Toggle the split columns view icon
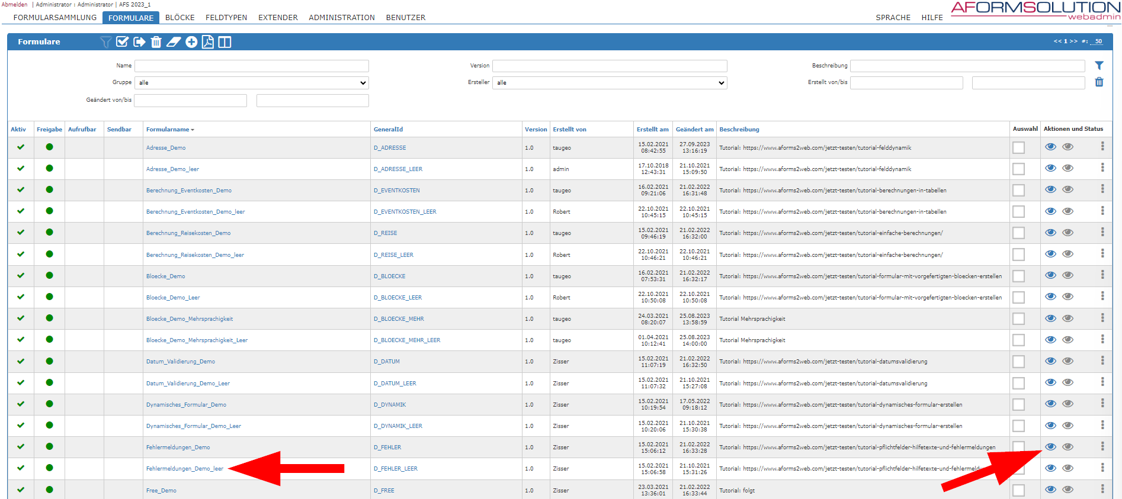Image resolution: width=1122 pixels, height=499 pixels. click(225, 42)
